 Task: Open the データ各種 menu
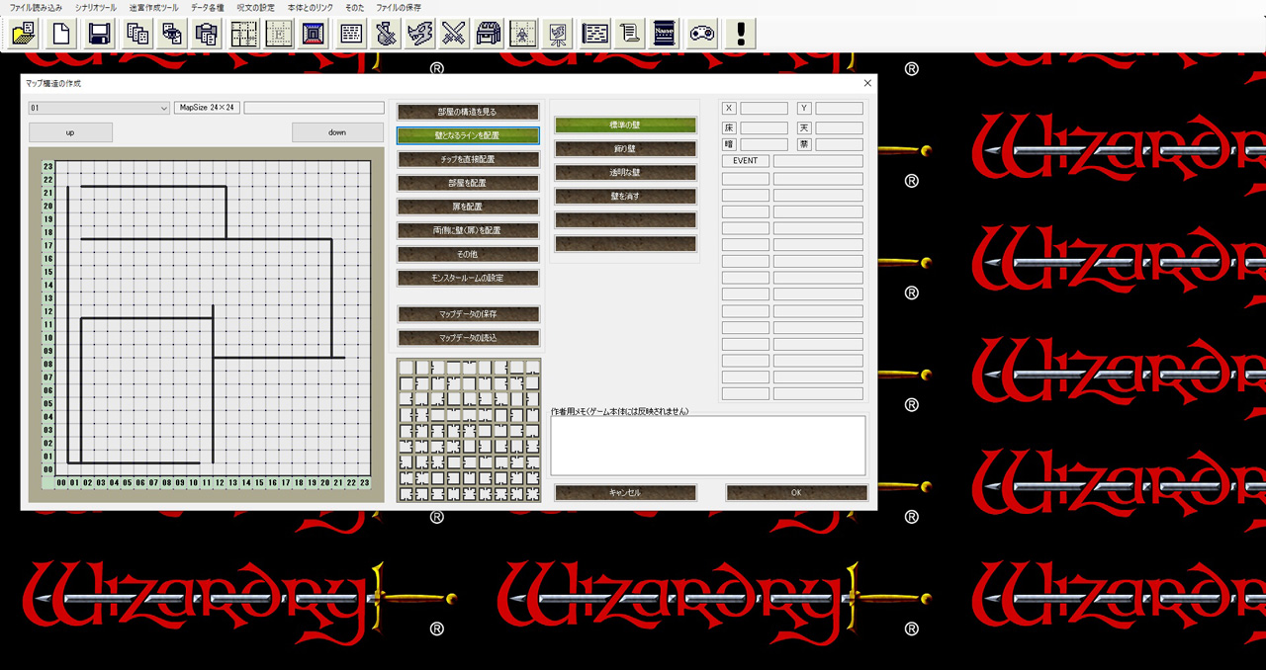tap(208, 7)
